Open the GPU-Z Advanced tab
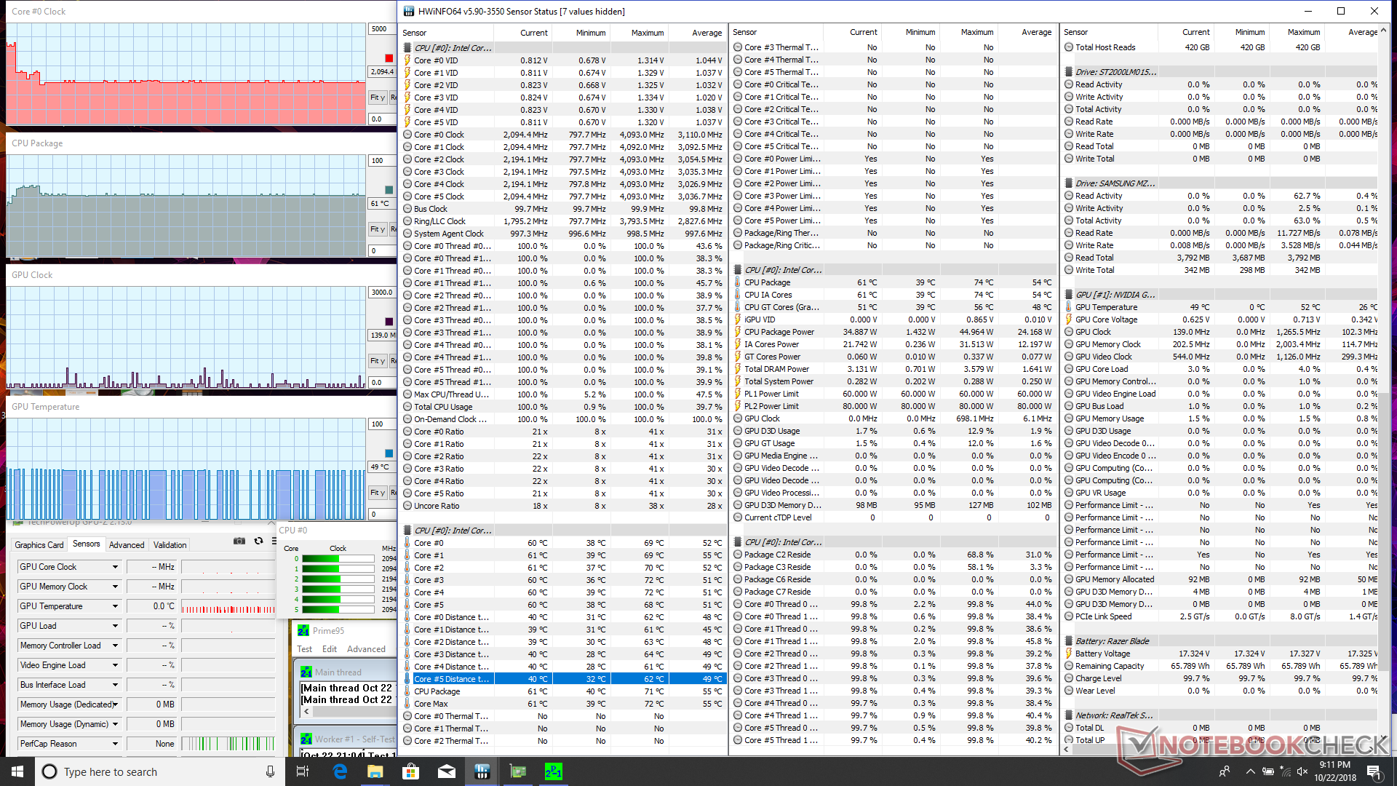 click(127, 545)
